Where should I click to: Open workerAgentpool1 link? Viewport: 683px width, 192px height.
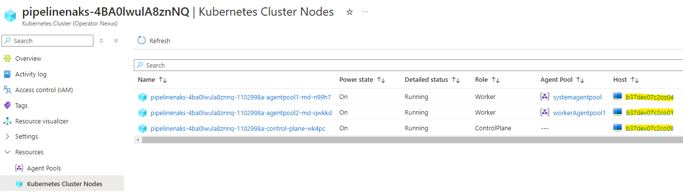579,113
